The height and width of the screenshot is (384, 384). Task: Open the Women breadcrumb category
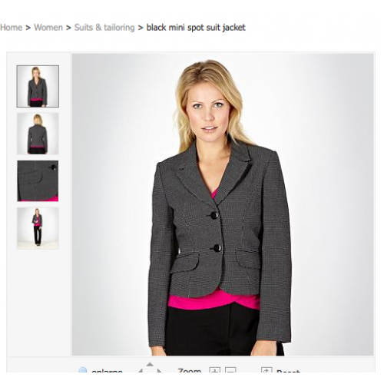(x=48, y=28)
